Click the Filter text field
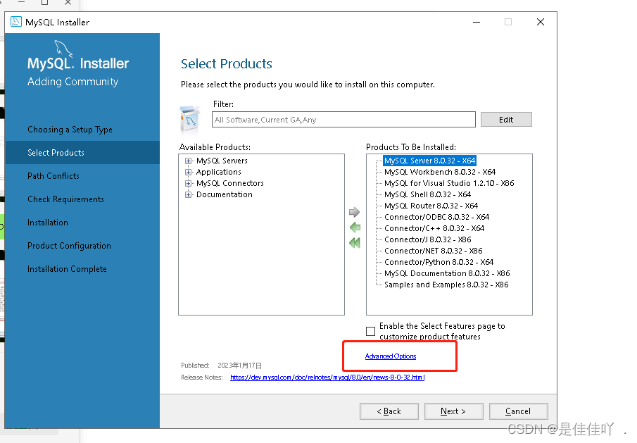 [343, 120]
